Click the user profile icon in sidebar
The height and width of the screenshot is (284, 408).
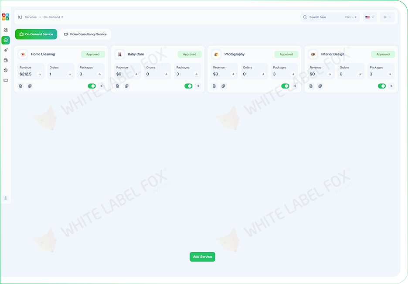click(6, 198)
